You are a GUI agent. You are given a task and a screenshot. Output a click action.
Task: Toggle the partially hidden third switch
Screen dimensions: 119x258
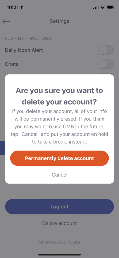[x=106, y=74]
